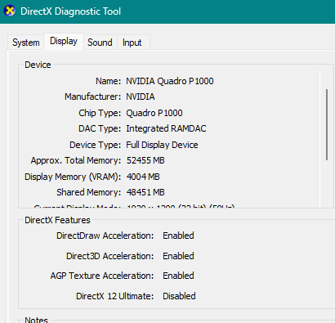Select the Integrated RAMDAC value
The image size is (335, 323).
[x=166, y=128]
